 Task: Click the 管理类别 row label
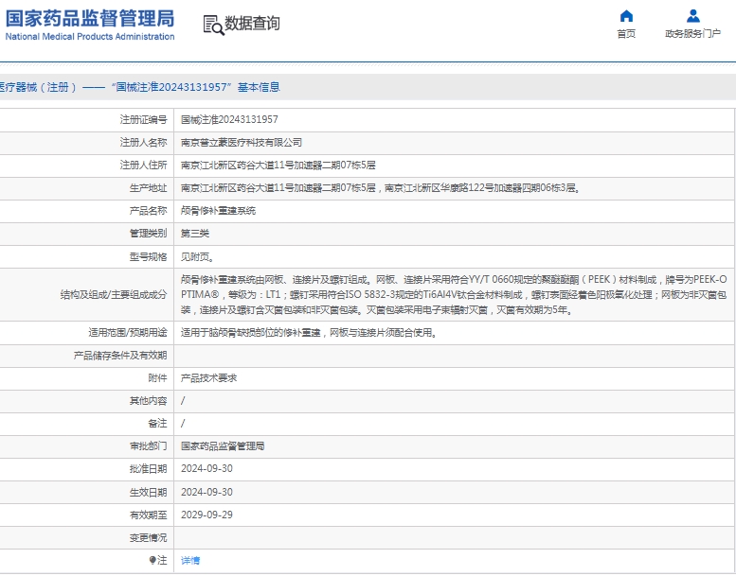(x=148, y=234)
